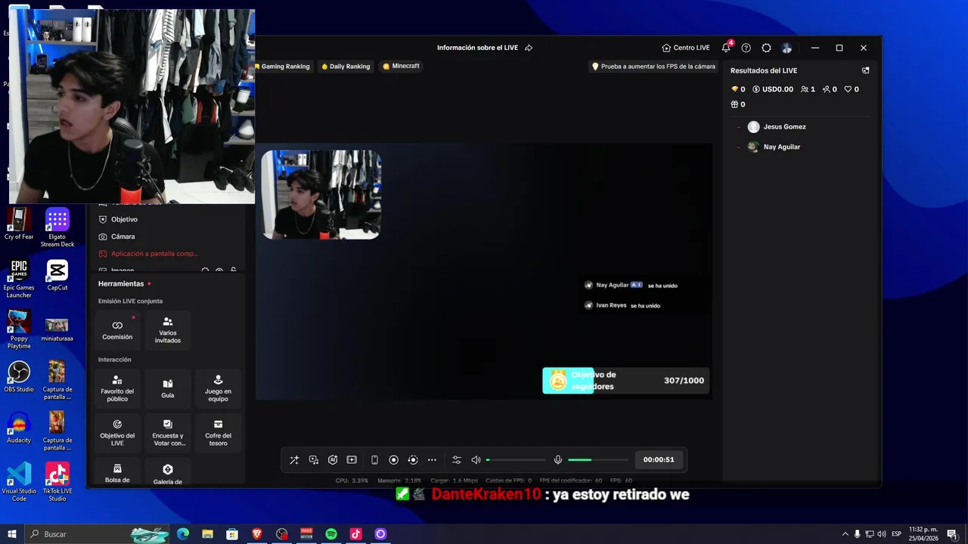Open the profile avatar menu

tap(786, 48)
